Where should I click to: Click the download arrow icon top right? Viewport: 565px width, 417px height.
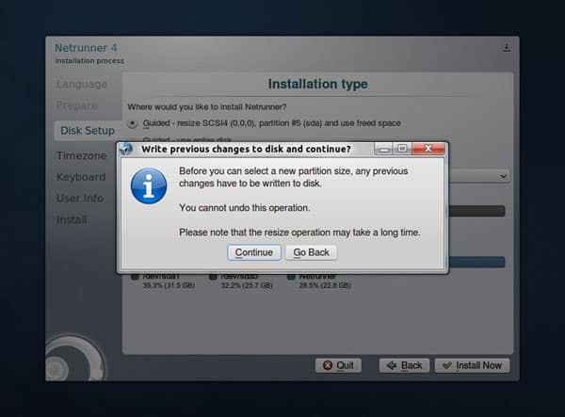click(x=507, y=47)
